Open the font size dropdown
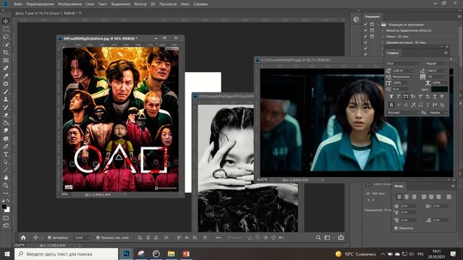 pos(403,71)
